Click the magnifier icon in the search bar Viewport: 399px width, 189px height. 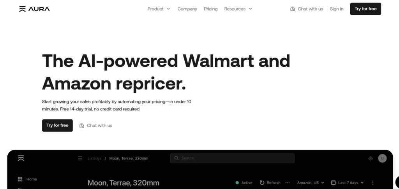pyautogui.click(x=177, y=158)
